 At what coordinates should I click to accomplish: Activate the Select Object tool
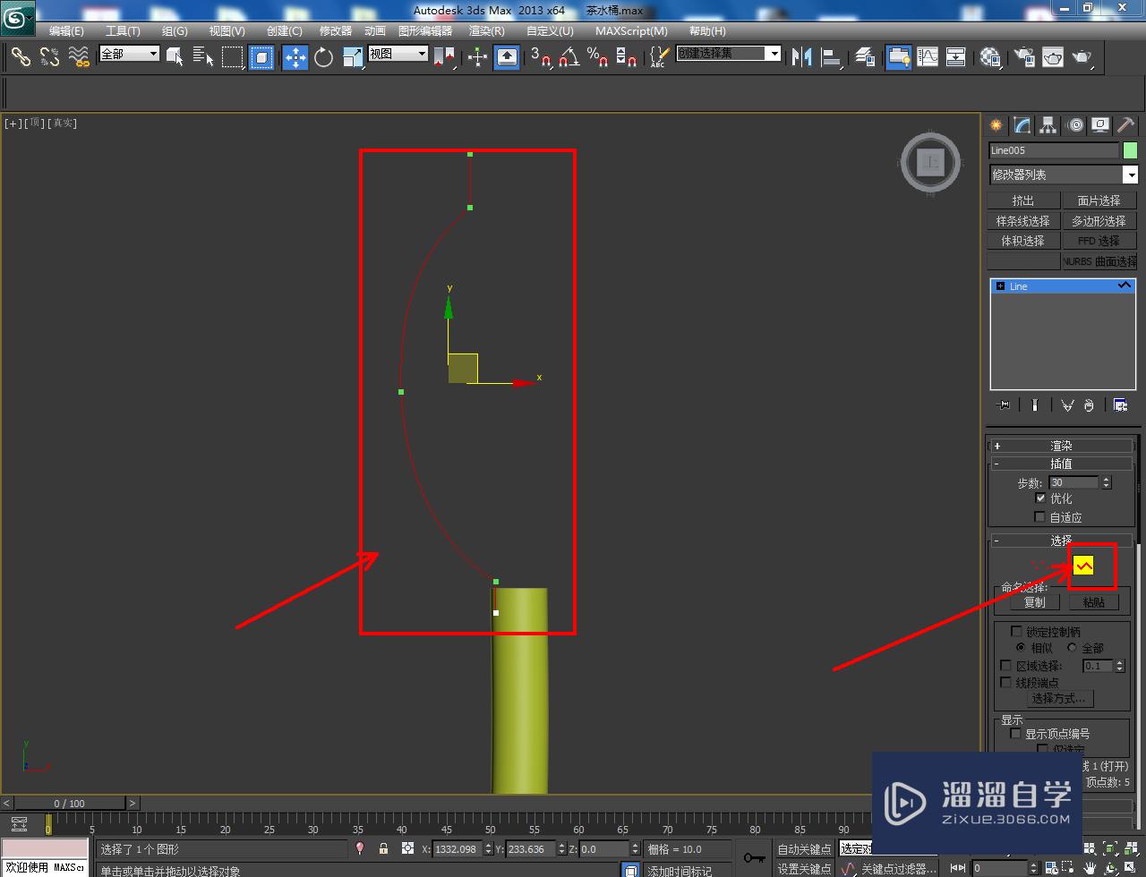[x=175, y=56]
